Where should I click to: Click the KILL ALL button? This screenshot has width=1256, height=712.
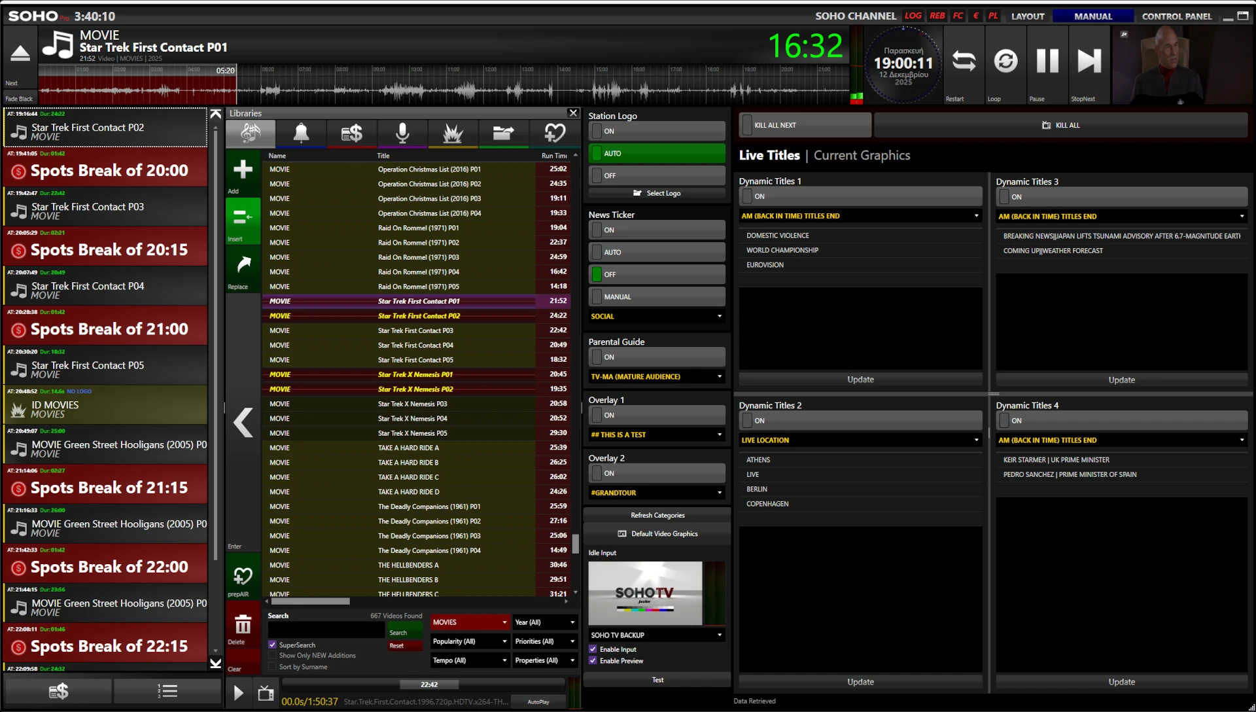[1061, 125]
